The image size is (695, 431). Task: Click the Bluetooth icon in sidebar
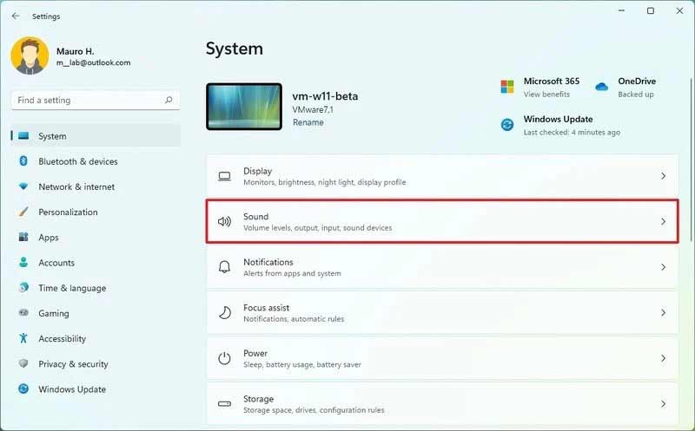click(23, 161)
